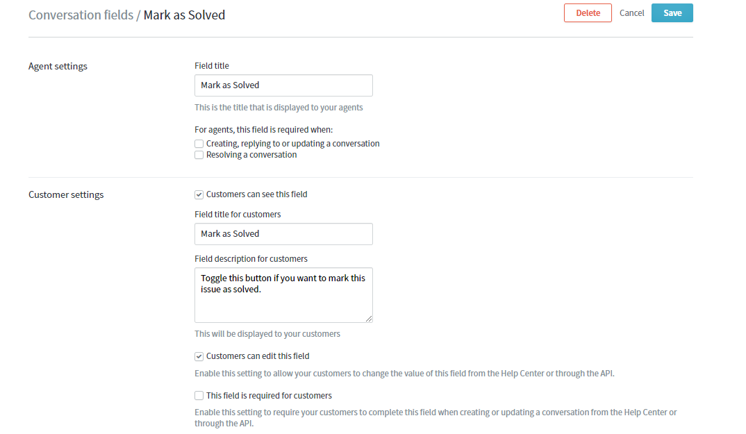Viewport: 746px width, 434px height.
Task: Click the Field description for customers label
Action: (x=251, y=259)
